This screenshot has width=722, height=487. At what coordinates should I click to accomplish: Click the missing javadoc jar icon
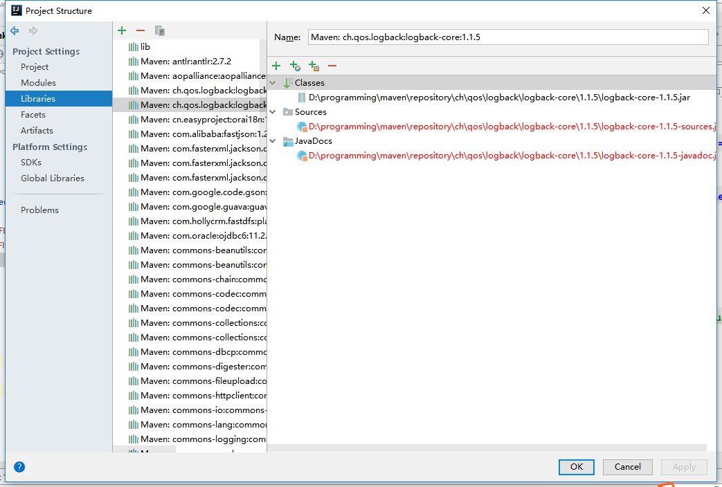pos(302,156)
